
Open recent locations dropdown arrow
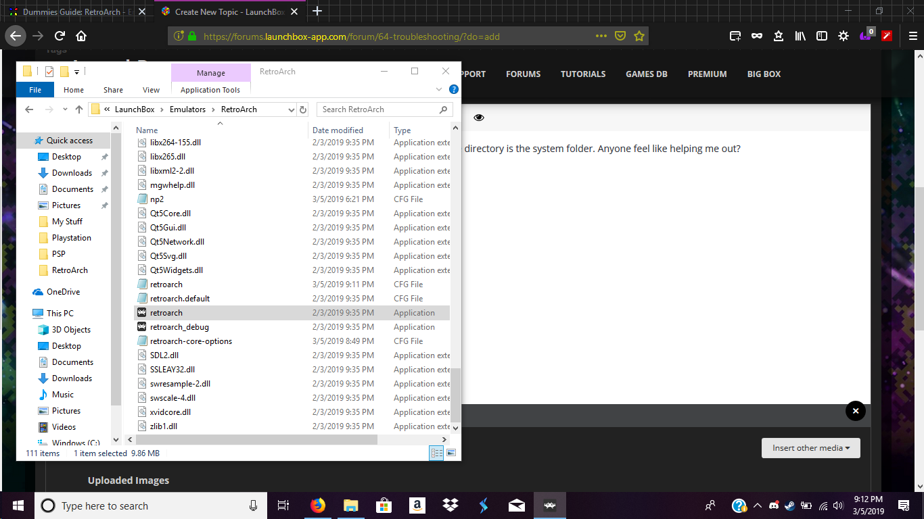tap(65, 109)
